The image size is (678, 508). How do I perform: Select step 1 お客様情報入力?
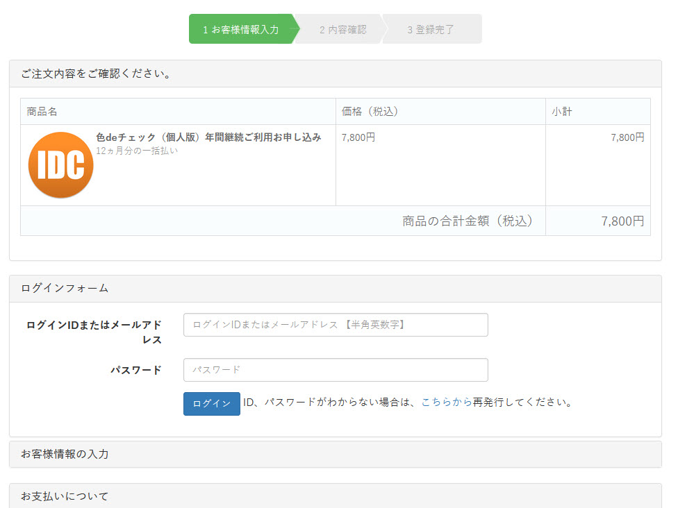(240, 29)
